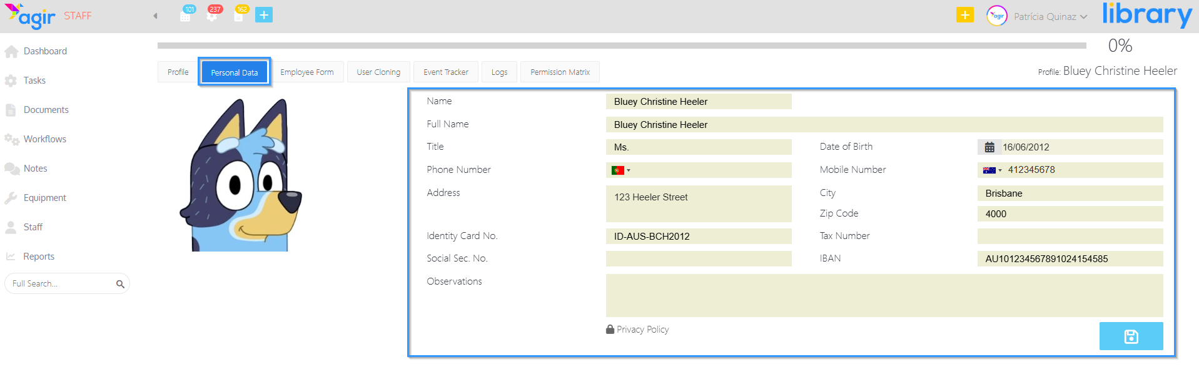Edit the Title field showing Ms.

point(699,147)
